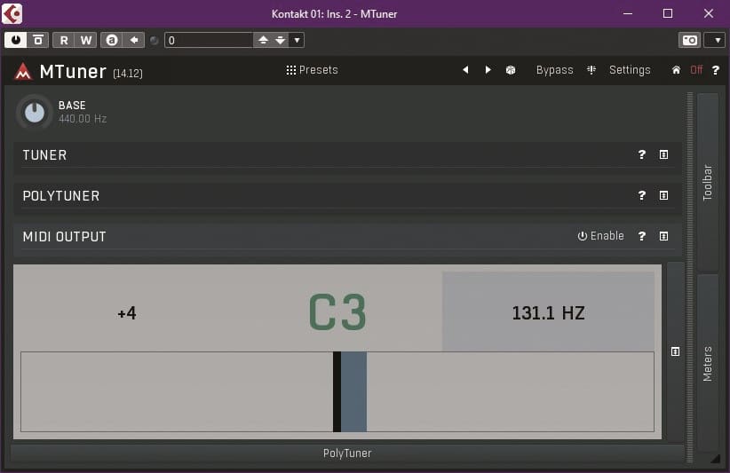Viewport: 730px width, 473px height.
Task: Click the circled 'a' automation icon
Action: (112, 40)
